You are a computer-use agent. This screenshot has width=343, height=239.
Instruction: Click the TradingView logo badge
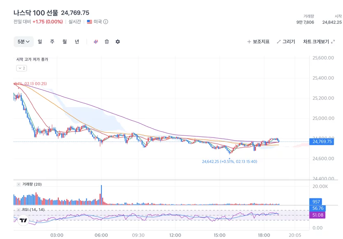tap(23, 220)
